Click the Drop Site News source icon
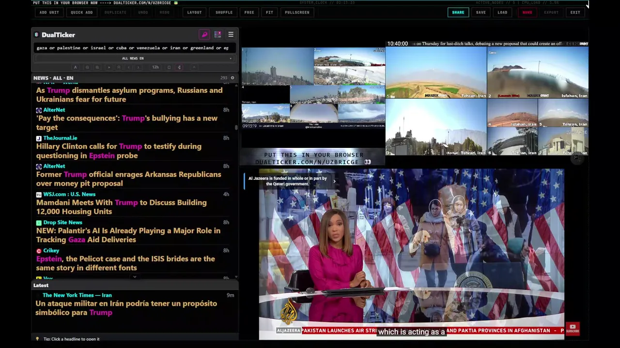The image size is (620, 348). click(x=39, y=222)
